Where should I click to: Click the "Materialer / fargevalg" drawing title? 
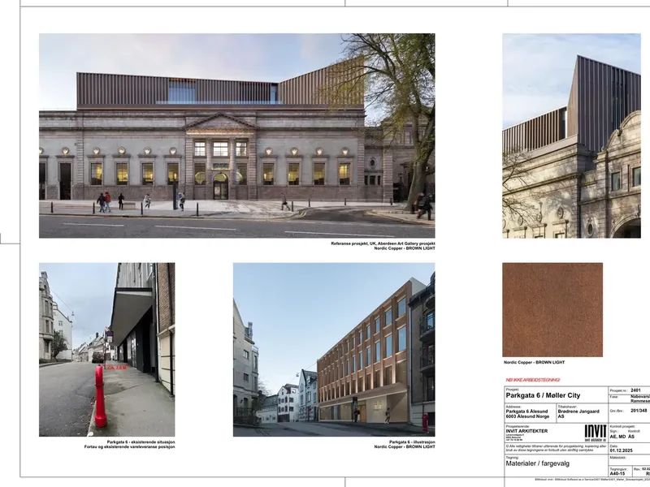pos(537,463)
